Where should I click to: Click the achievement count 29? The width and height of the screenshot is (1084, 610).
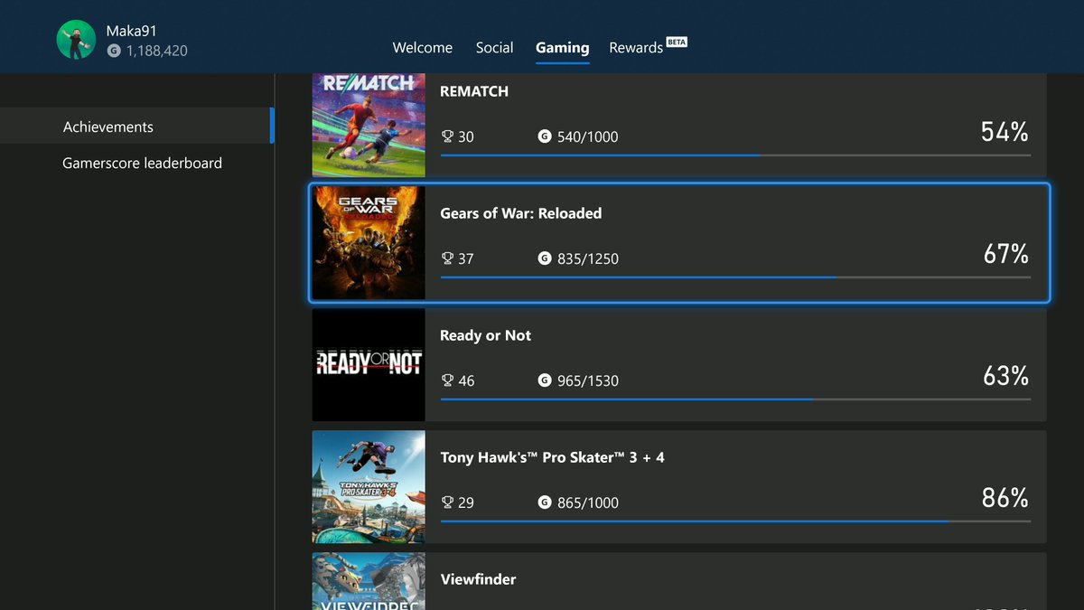click(466, 503)
